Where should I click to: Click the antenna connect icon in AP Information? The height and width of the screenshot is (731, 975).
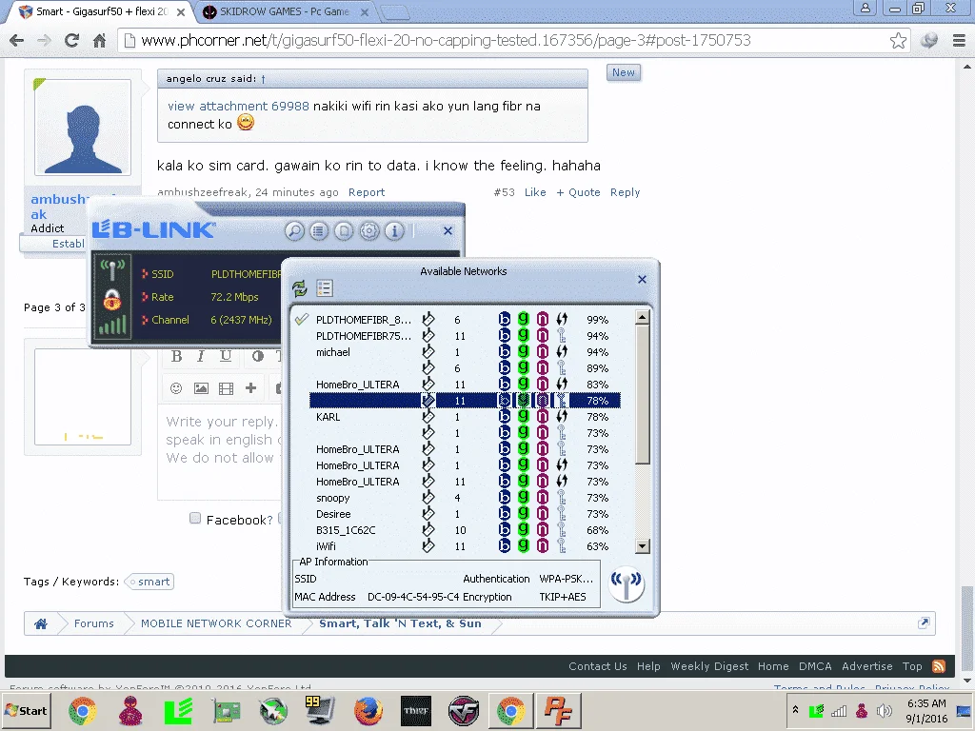[x=627, y=585]
